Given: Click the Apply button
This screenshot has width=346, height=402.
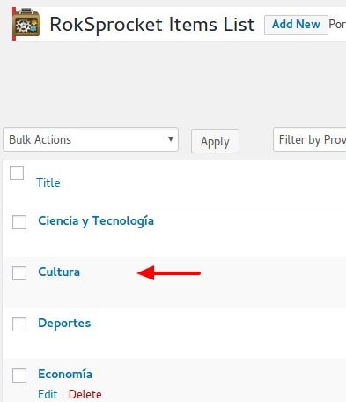Looking at the screenshot, I should click(x=215, y=141).
